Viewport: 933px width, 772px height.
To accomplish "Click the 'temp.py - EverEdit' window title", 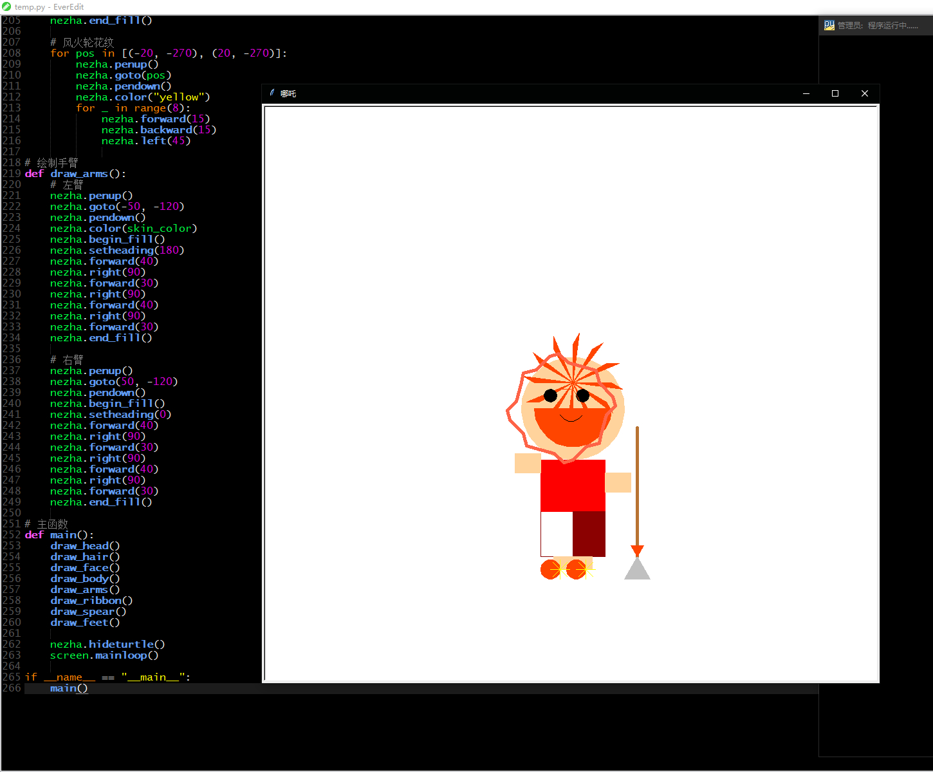I will (x=50, y=7).
